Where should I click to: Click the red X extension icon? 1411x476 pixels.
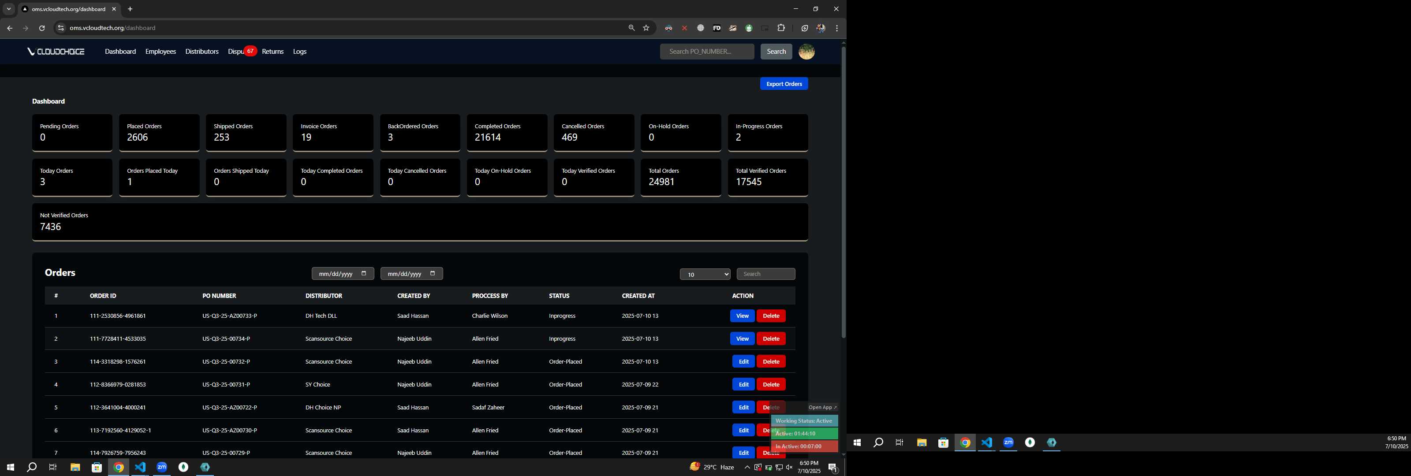point(684,28)
